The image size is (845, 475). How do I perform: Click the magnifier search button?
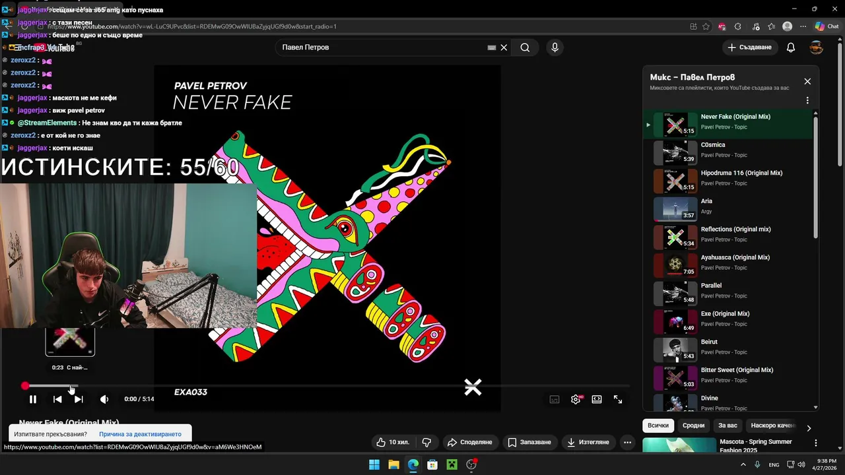pyautogui.click(x=525, y=47)
